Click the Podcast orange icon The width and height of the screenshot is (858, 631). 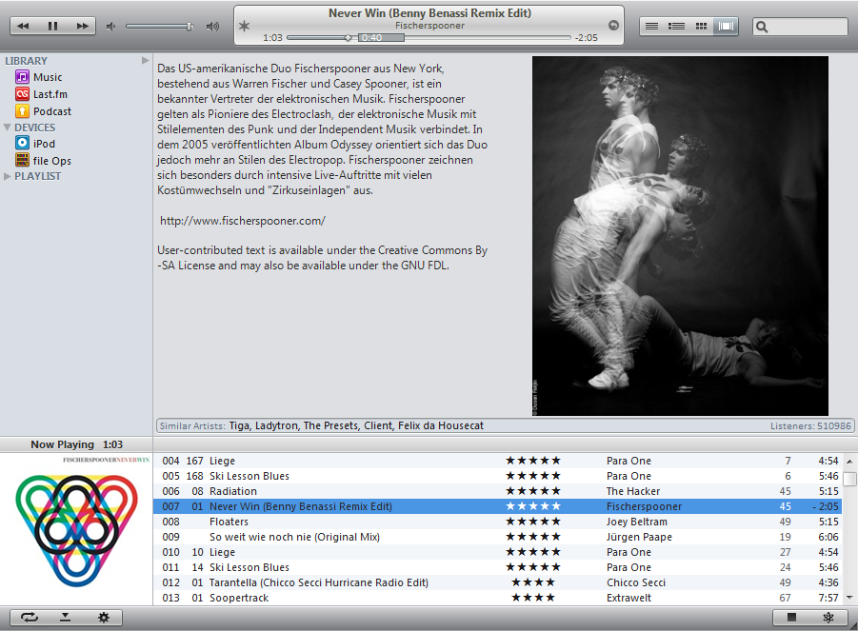pyautogui.click(x=22, y=111)
